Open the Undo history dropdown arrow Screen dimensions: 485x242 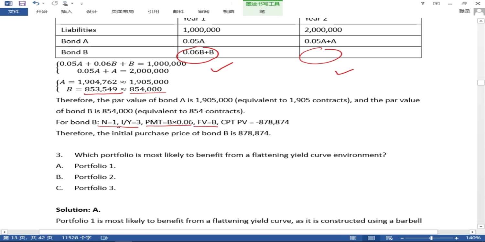43,4
